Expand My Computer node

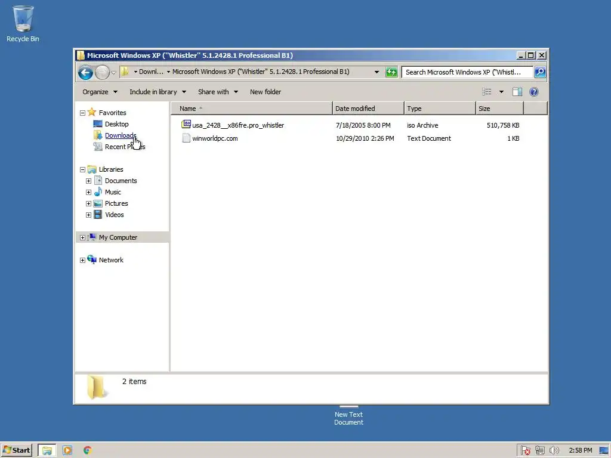(x=82, y=237)
